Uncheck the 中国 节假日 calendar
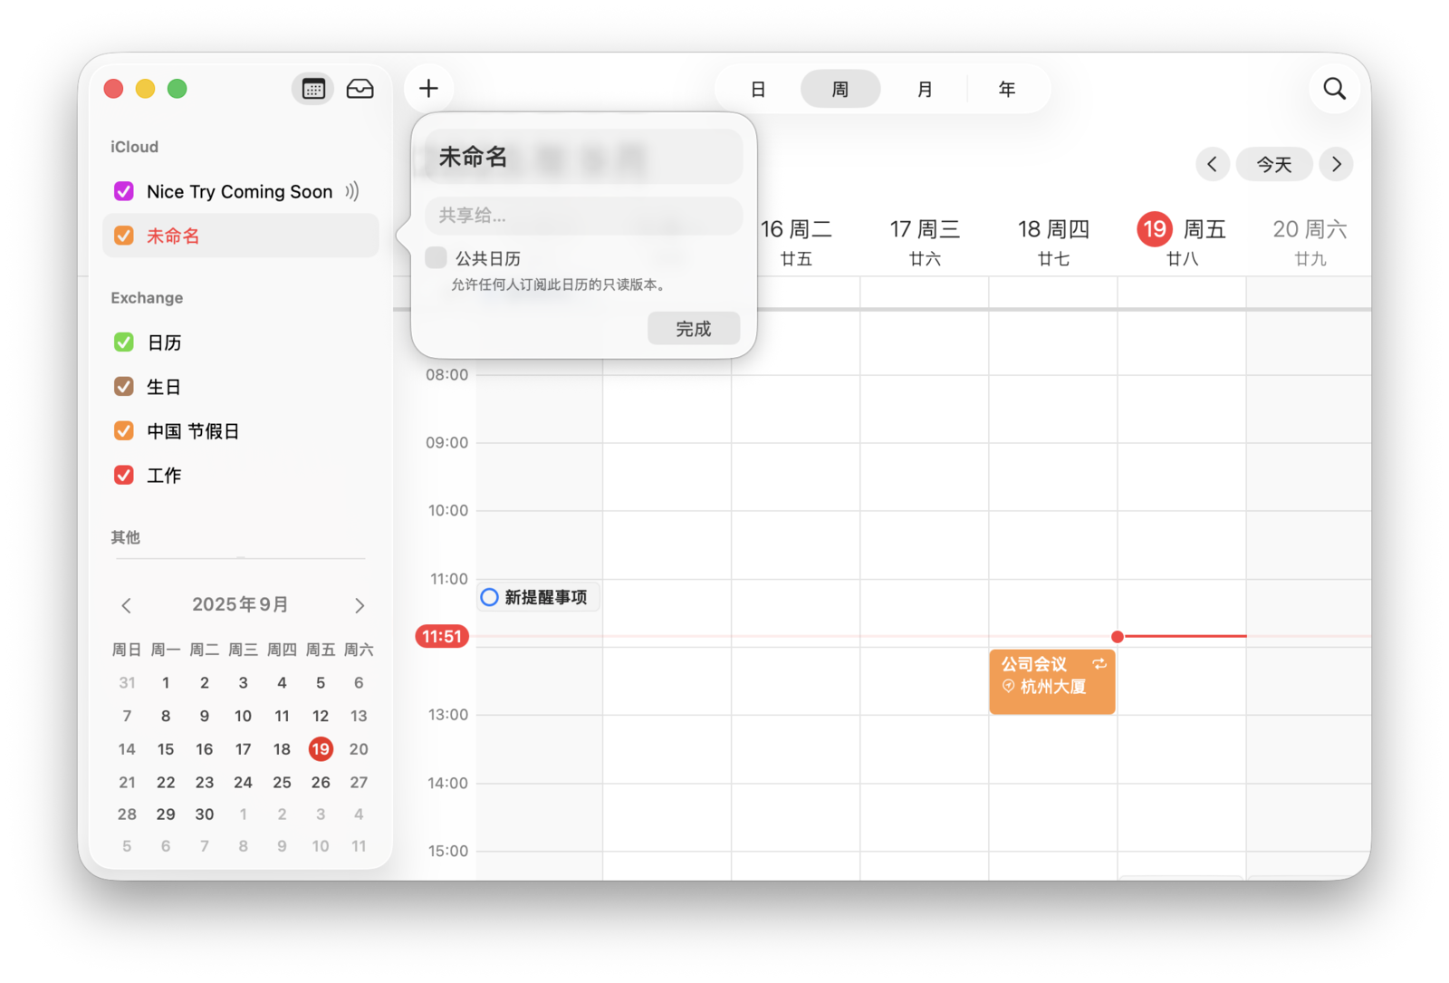Viewport: 1449px width, 983px height. (x=124, y=431)
